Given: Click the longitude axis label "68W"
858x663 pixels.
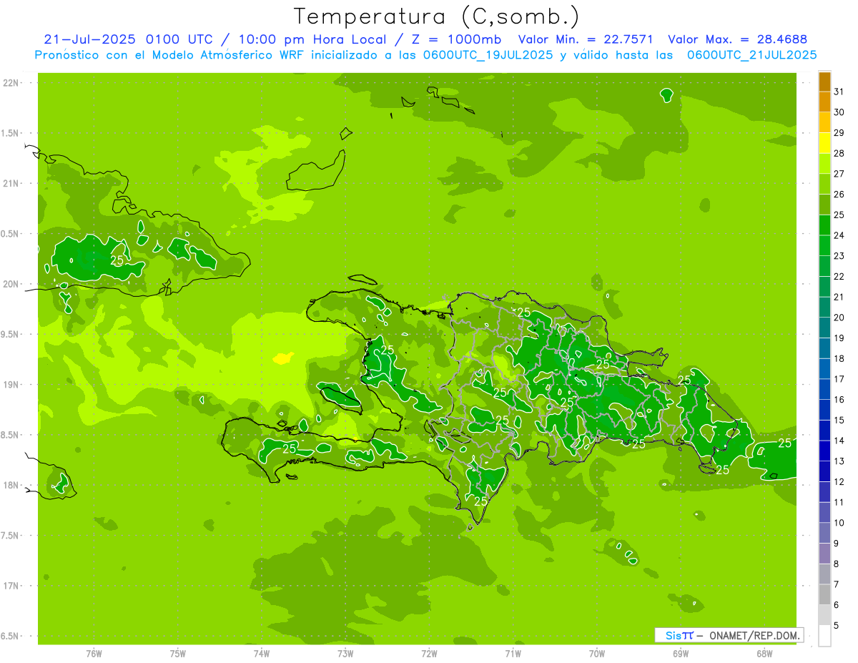Looking at the screenshot, I should coord(764,653).
